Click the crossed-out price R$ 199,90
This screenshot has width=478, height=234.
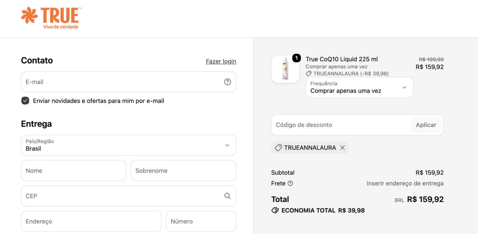pyautogui.click(x=431, y=59)
